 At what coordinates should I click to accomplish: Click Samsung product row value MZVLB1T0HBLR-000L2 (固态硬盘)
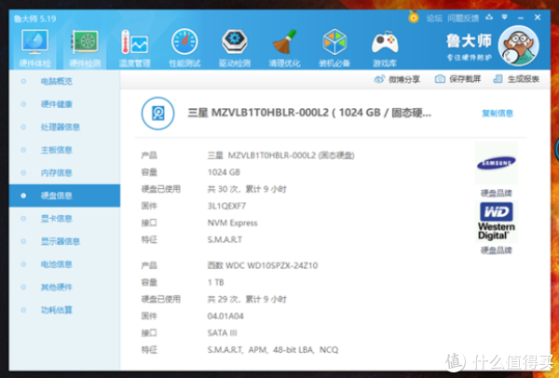click(281, 155)
